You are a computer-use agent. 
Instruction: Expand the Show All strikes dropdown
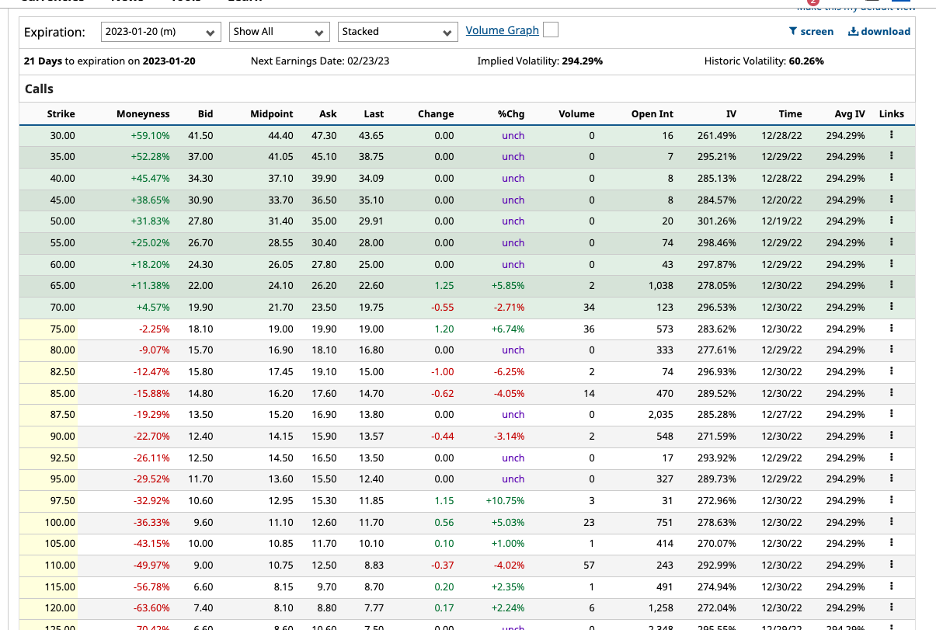click(280, 32)
